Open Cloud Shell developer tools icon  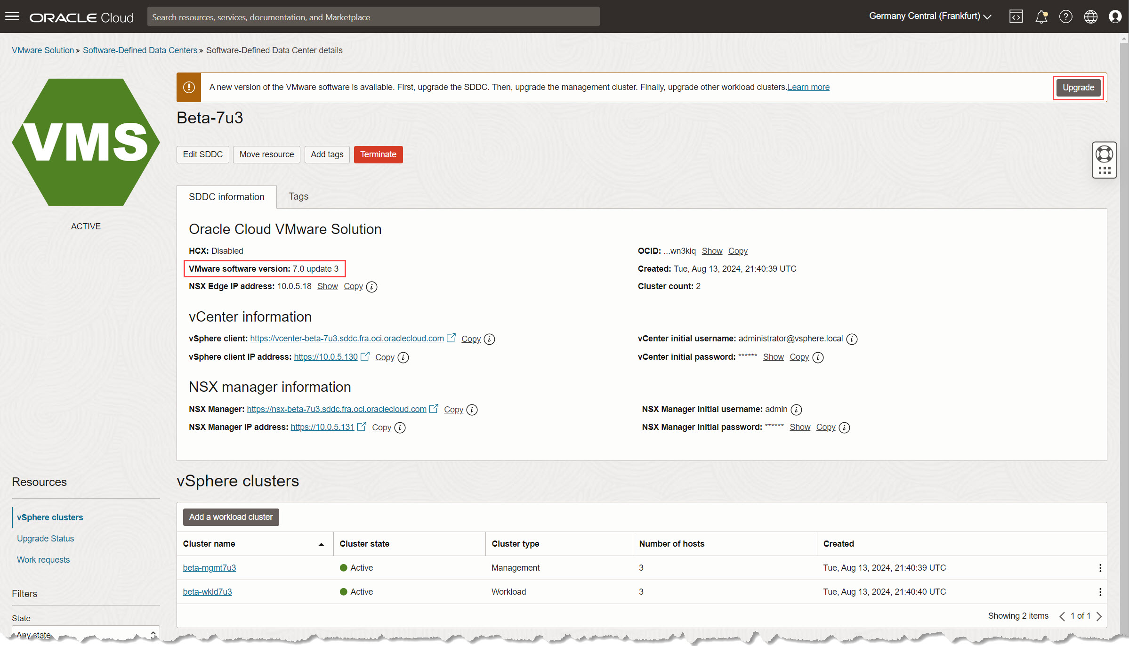pyautogui.click(x=1016, y=16)
